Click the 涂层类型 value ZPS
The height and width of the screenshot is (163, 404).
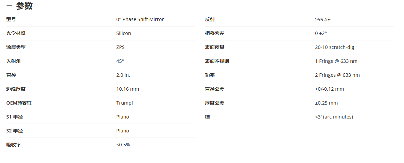[120, 47]
